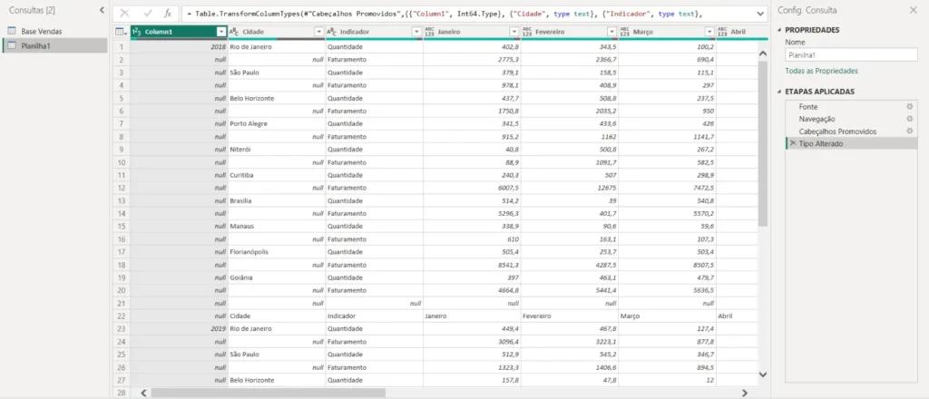Click the vertical scrollbar thumb
929x399 pixels.
[762, 143]
